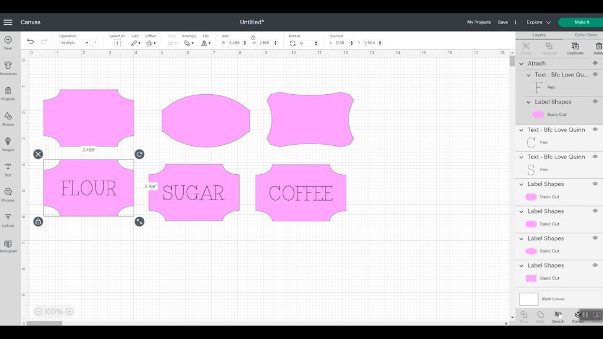Image resolution: width=603 pixels, height=339 pixels.
Task: Hide the FLOUR text layer
Action: [595, 75]
